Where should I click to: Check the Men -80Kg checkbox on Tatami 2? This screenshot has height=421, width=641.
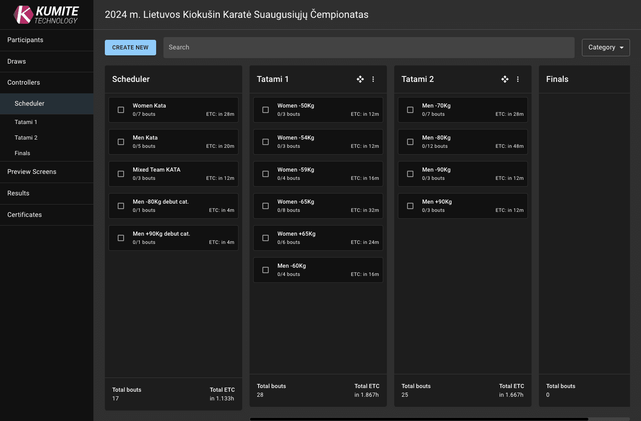tap(410, 142)
